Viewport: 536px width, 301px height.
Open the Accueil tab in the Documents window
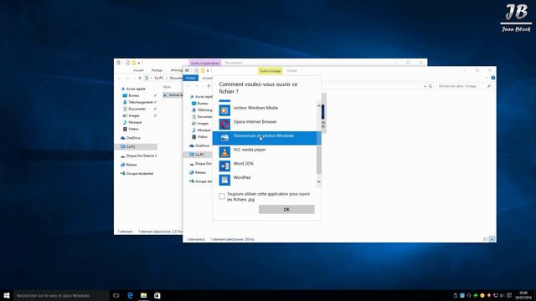[138, 70]
